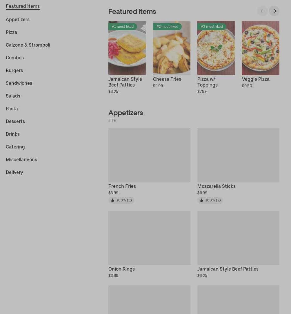This screenshot has height=314, width=291.
Task: Click the thumbs-up rating on French Fries
Action: (121, 200)
